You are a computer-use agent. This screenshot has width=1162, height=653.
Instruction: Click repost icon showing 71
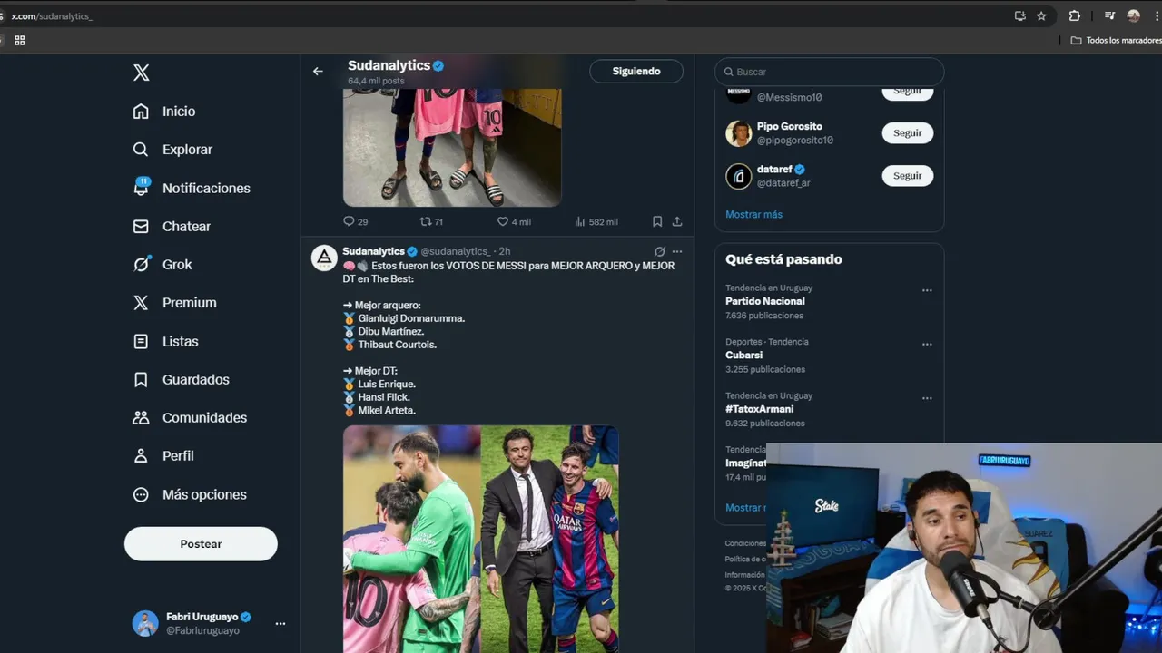(425, 221)
